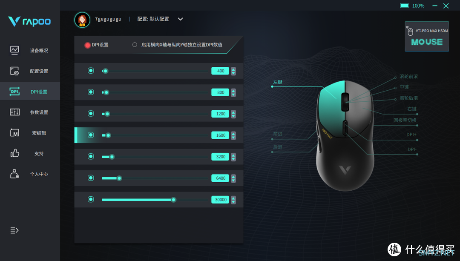Click the 1600 DPI value field
Viewport: 460px width, 261px height.
220,135
